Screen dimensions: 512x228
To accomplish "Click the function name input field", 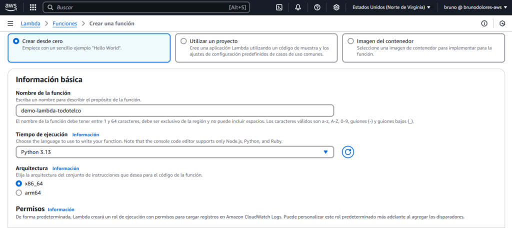I will (x=174, y=110).
